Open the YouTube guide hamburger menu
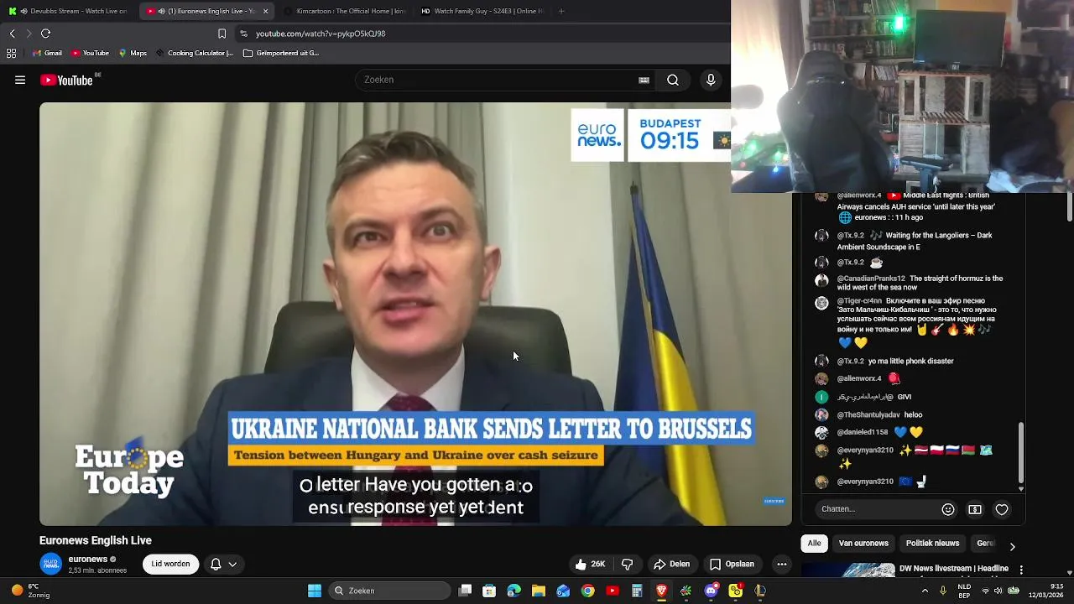The width and height of the screenshot is (1074, 604). coord(20,81)
